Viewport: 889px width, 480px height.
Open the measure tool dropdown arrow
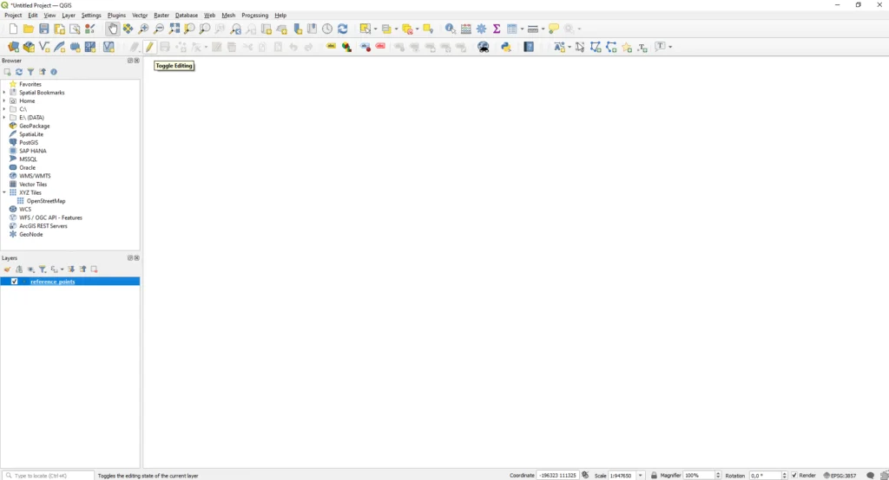click(543, 29)
